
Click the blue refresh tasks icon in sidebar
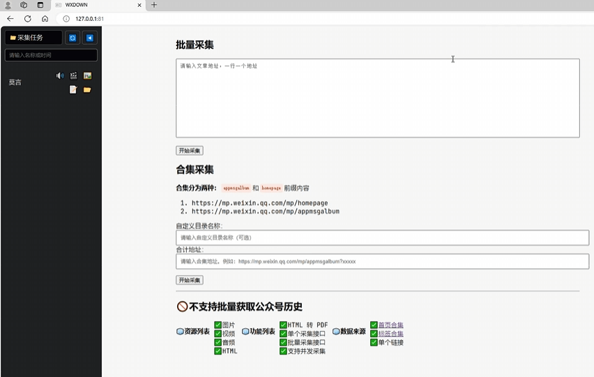click(x=73, y=38)
